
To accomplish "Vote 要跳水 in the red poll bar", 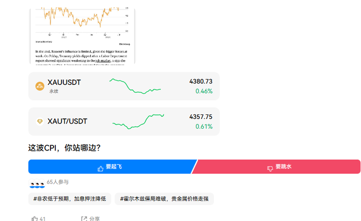I will [276, 166].
